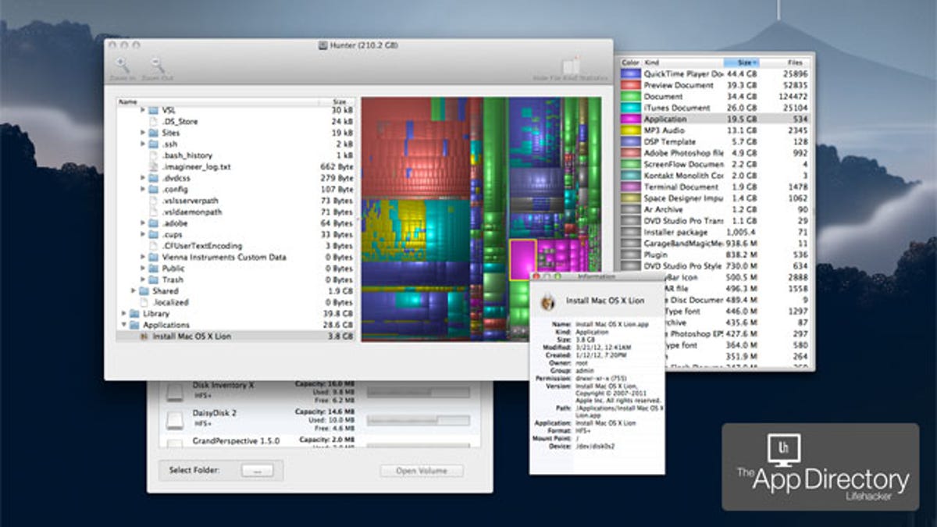Select the .vslsserverpath file icon
937x527 pixels.
point(153,201)
